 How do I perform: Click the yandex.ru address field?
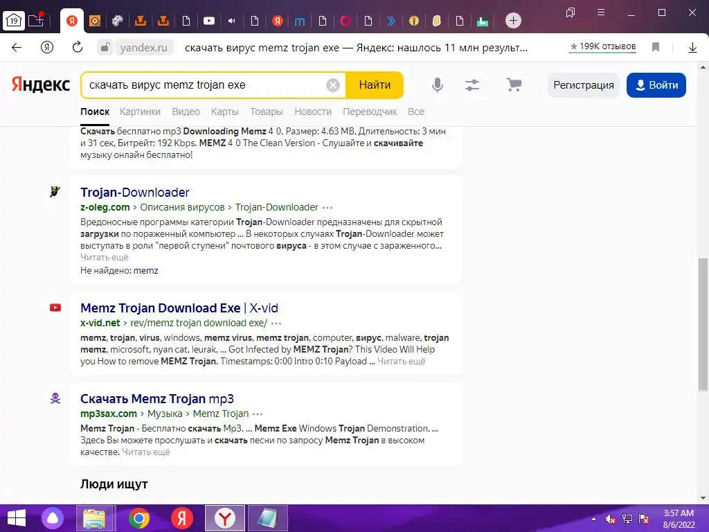(x=144, y=48)
